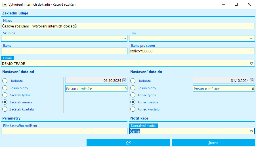Open calendar for date 01.10.2024

coord(124,80)
